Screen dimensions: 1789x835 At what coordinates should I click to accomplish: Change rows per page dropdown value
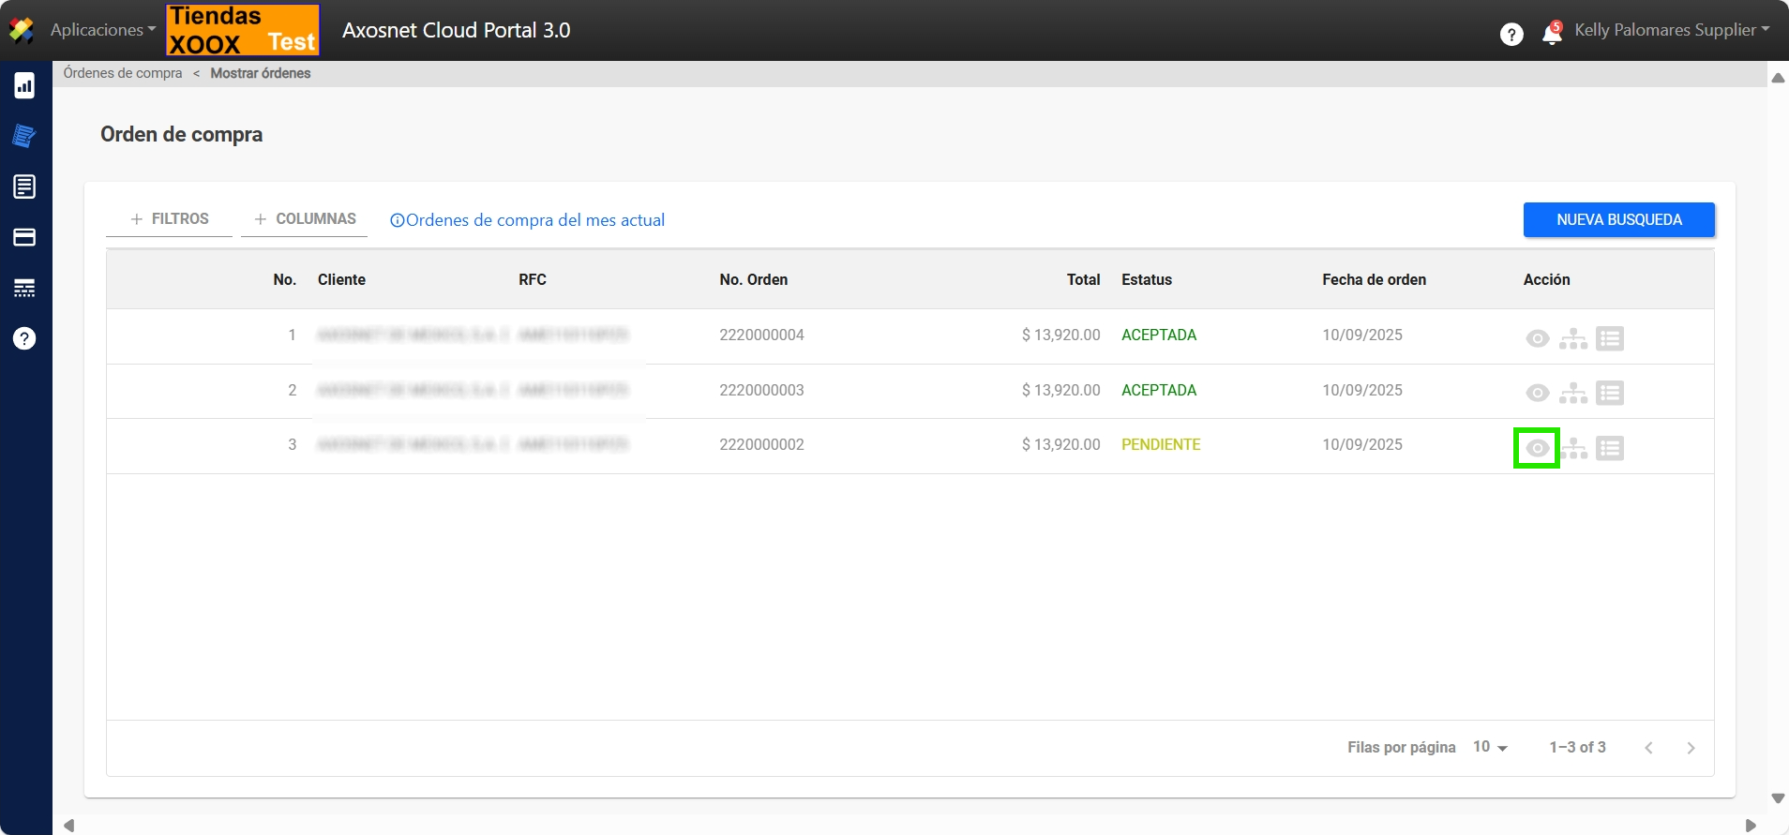click(x=1490, y=747)
